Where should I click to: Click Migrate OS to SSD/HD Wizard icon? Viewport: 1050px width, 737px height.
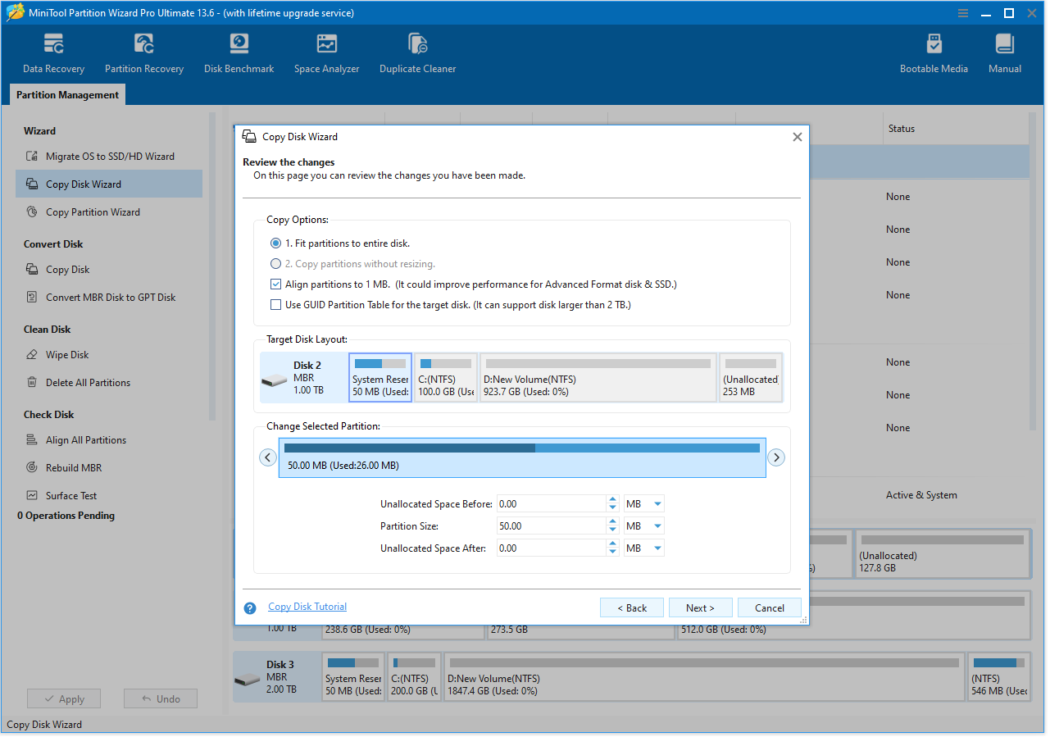(32, 156)
